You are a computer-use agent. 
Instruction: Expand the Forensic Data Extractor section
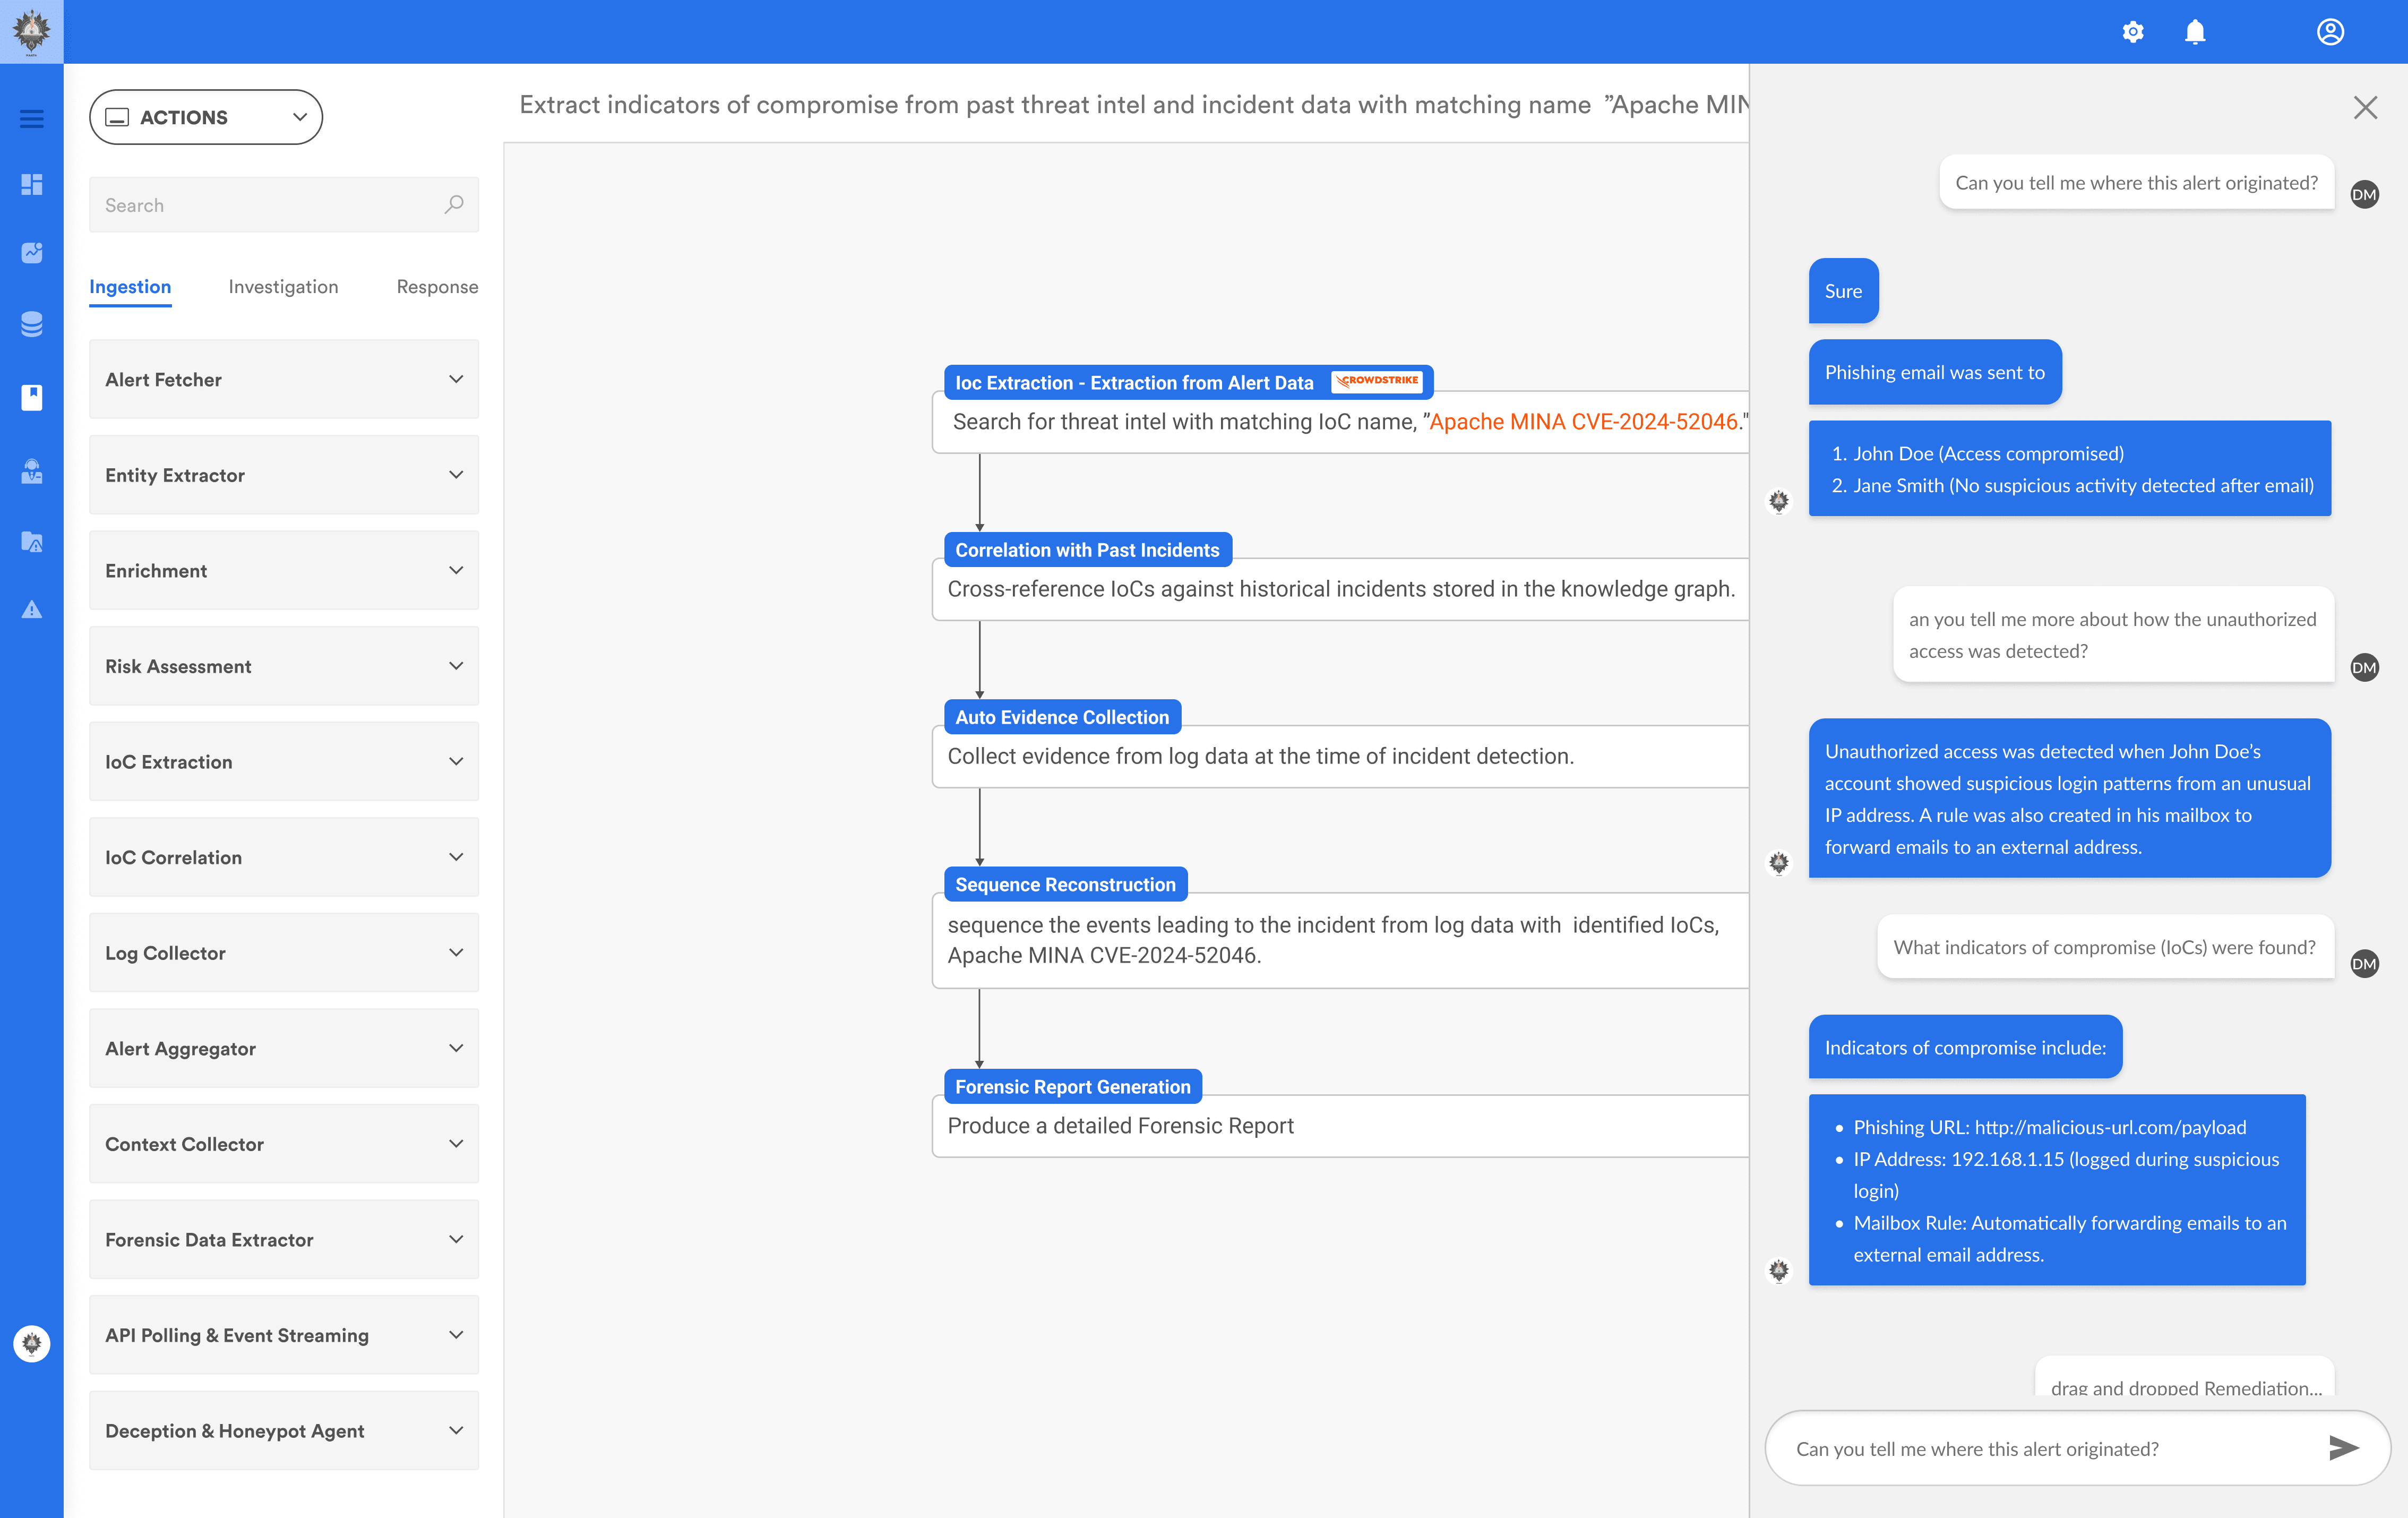(284, 1239)
